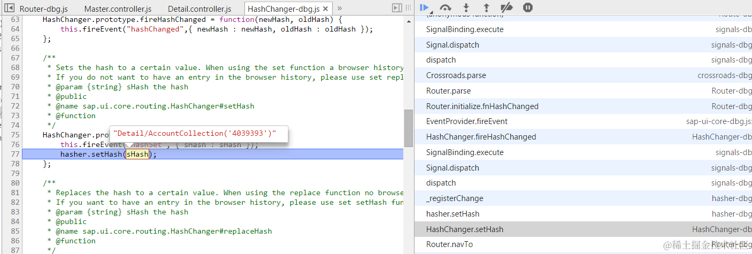Open the sap-ui-core-dbg.js source link
Screen dimensions: 752x254
[x=719, y=121]
